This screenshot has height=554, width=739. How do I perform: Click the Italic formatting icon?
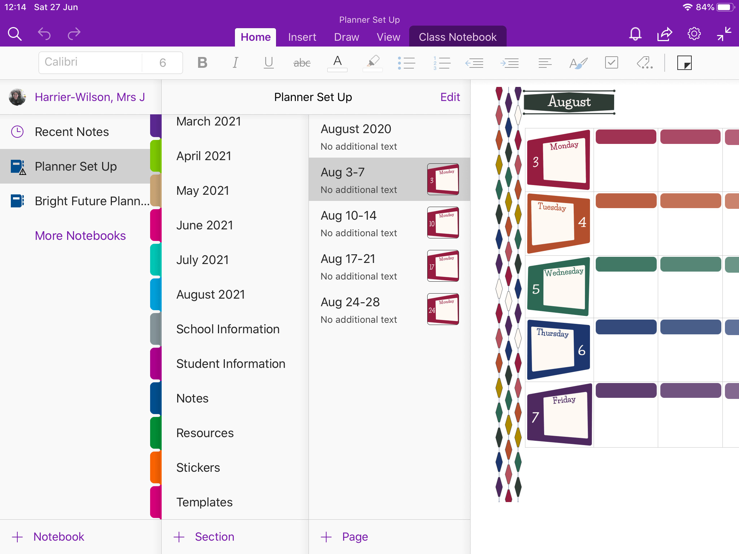click(x=236, y=62)
